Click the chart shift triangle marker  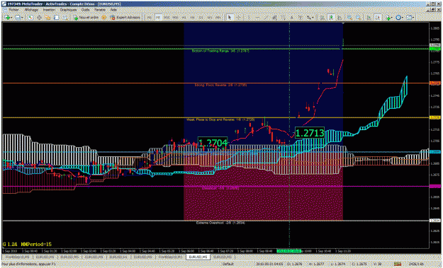343,23
